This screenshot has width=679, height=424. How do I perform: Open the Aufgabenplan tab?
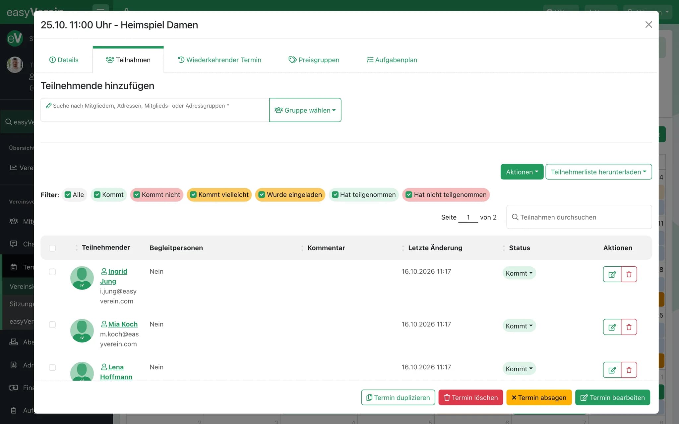(x=392, y=60)
